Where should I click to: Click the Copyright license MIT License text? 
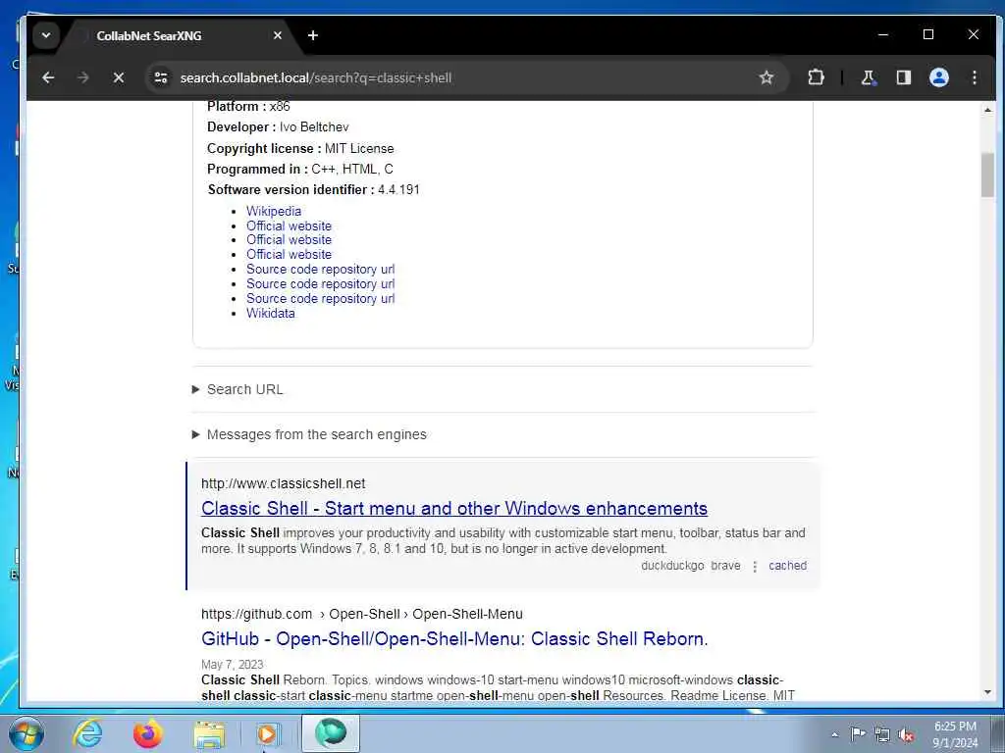300,148
